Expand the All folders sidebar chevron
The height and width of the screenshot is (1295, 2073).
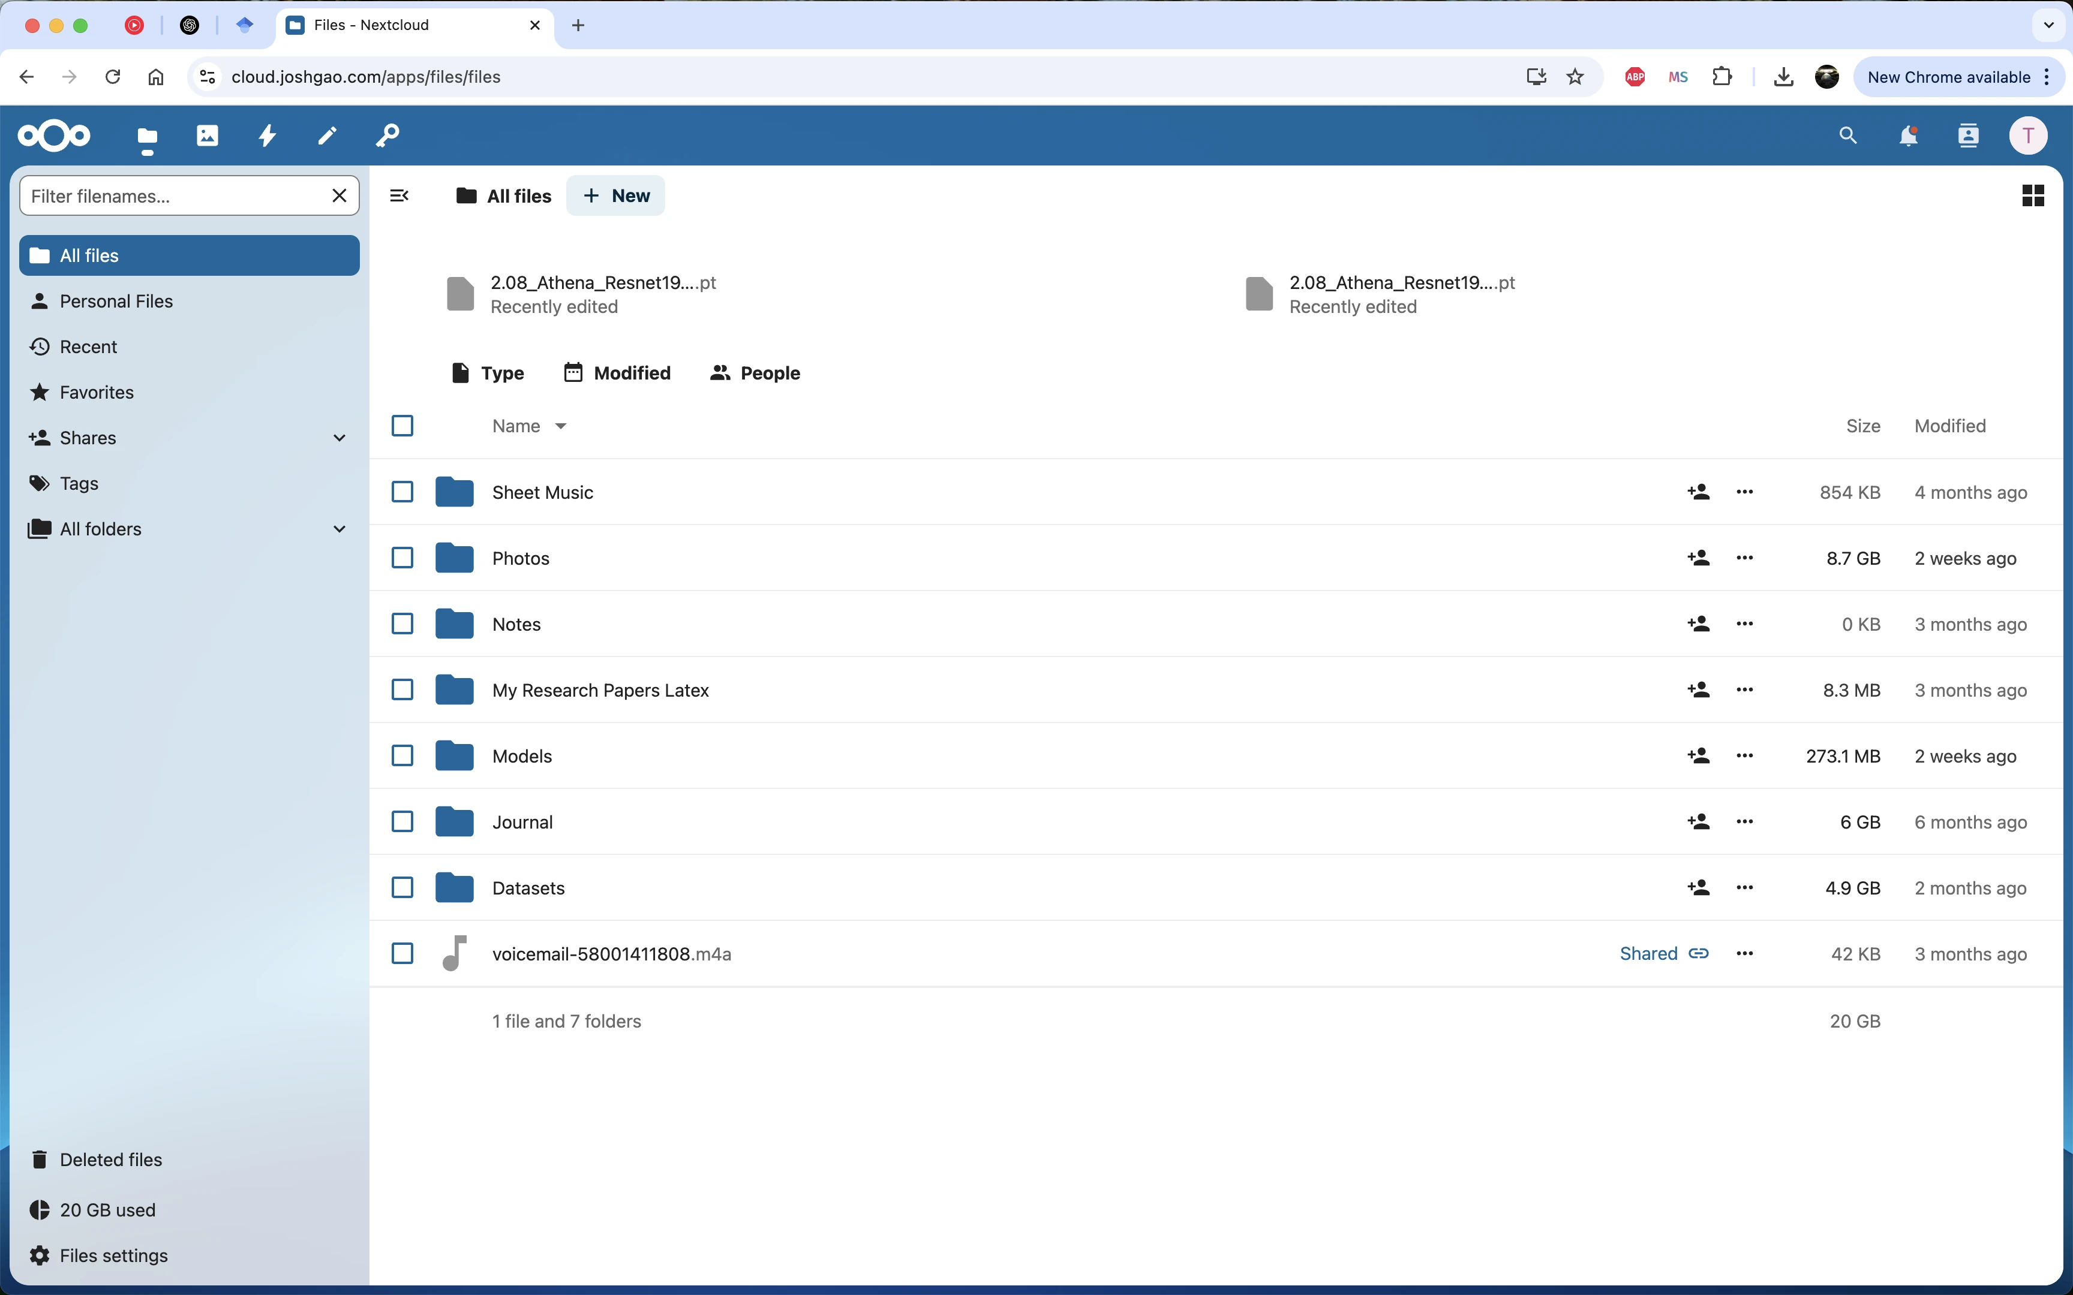click(340, 529)
